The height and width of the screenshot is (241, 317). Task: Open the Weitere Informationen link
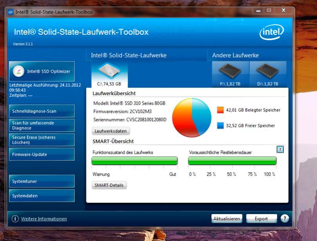pos(44,219)
